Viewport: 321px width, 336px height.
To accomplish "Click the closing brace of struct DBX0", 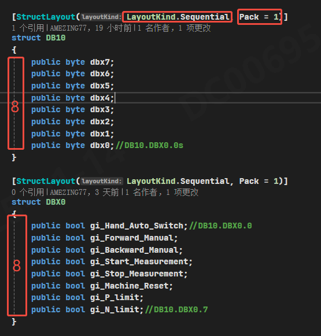I will (14, 322).
